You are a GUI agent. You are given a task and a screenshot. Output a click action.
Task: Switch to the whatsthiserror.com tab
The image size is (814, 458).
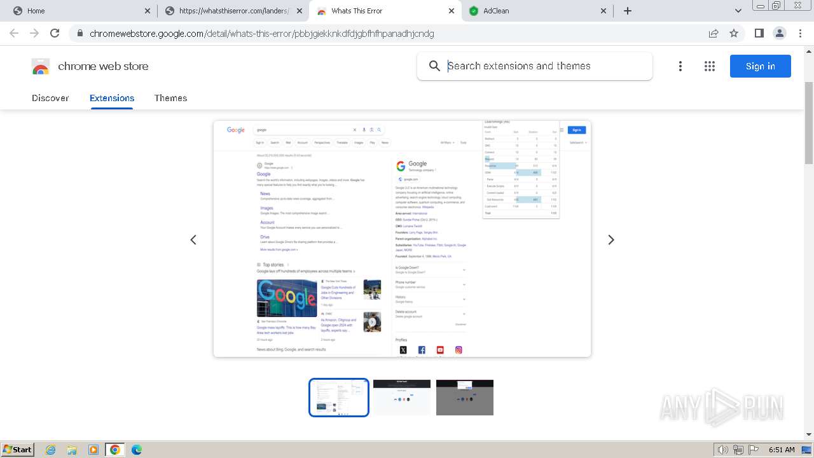pos(233,11)
